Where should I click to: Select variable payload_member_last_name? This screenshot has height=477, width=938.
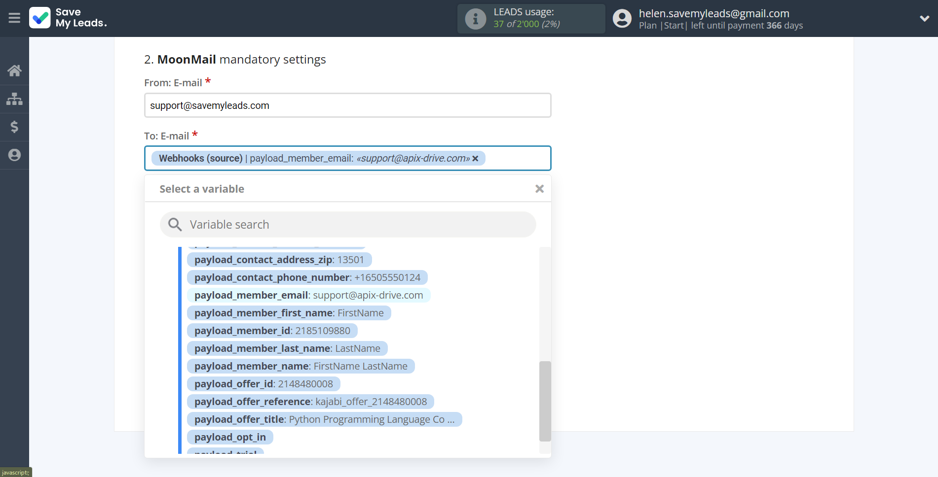(287, 348)
